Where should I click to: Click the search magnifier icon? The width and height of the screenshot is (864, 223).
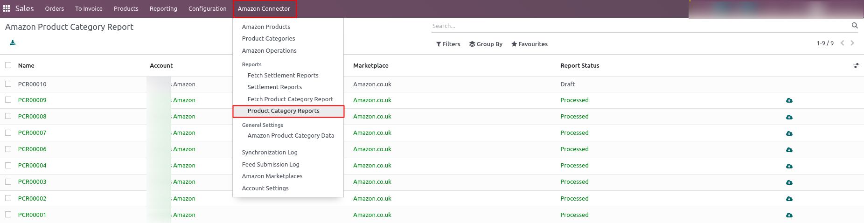pyautogui.click(x=855, y=26)
